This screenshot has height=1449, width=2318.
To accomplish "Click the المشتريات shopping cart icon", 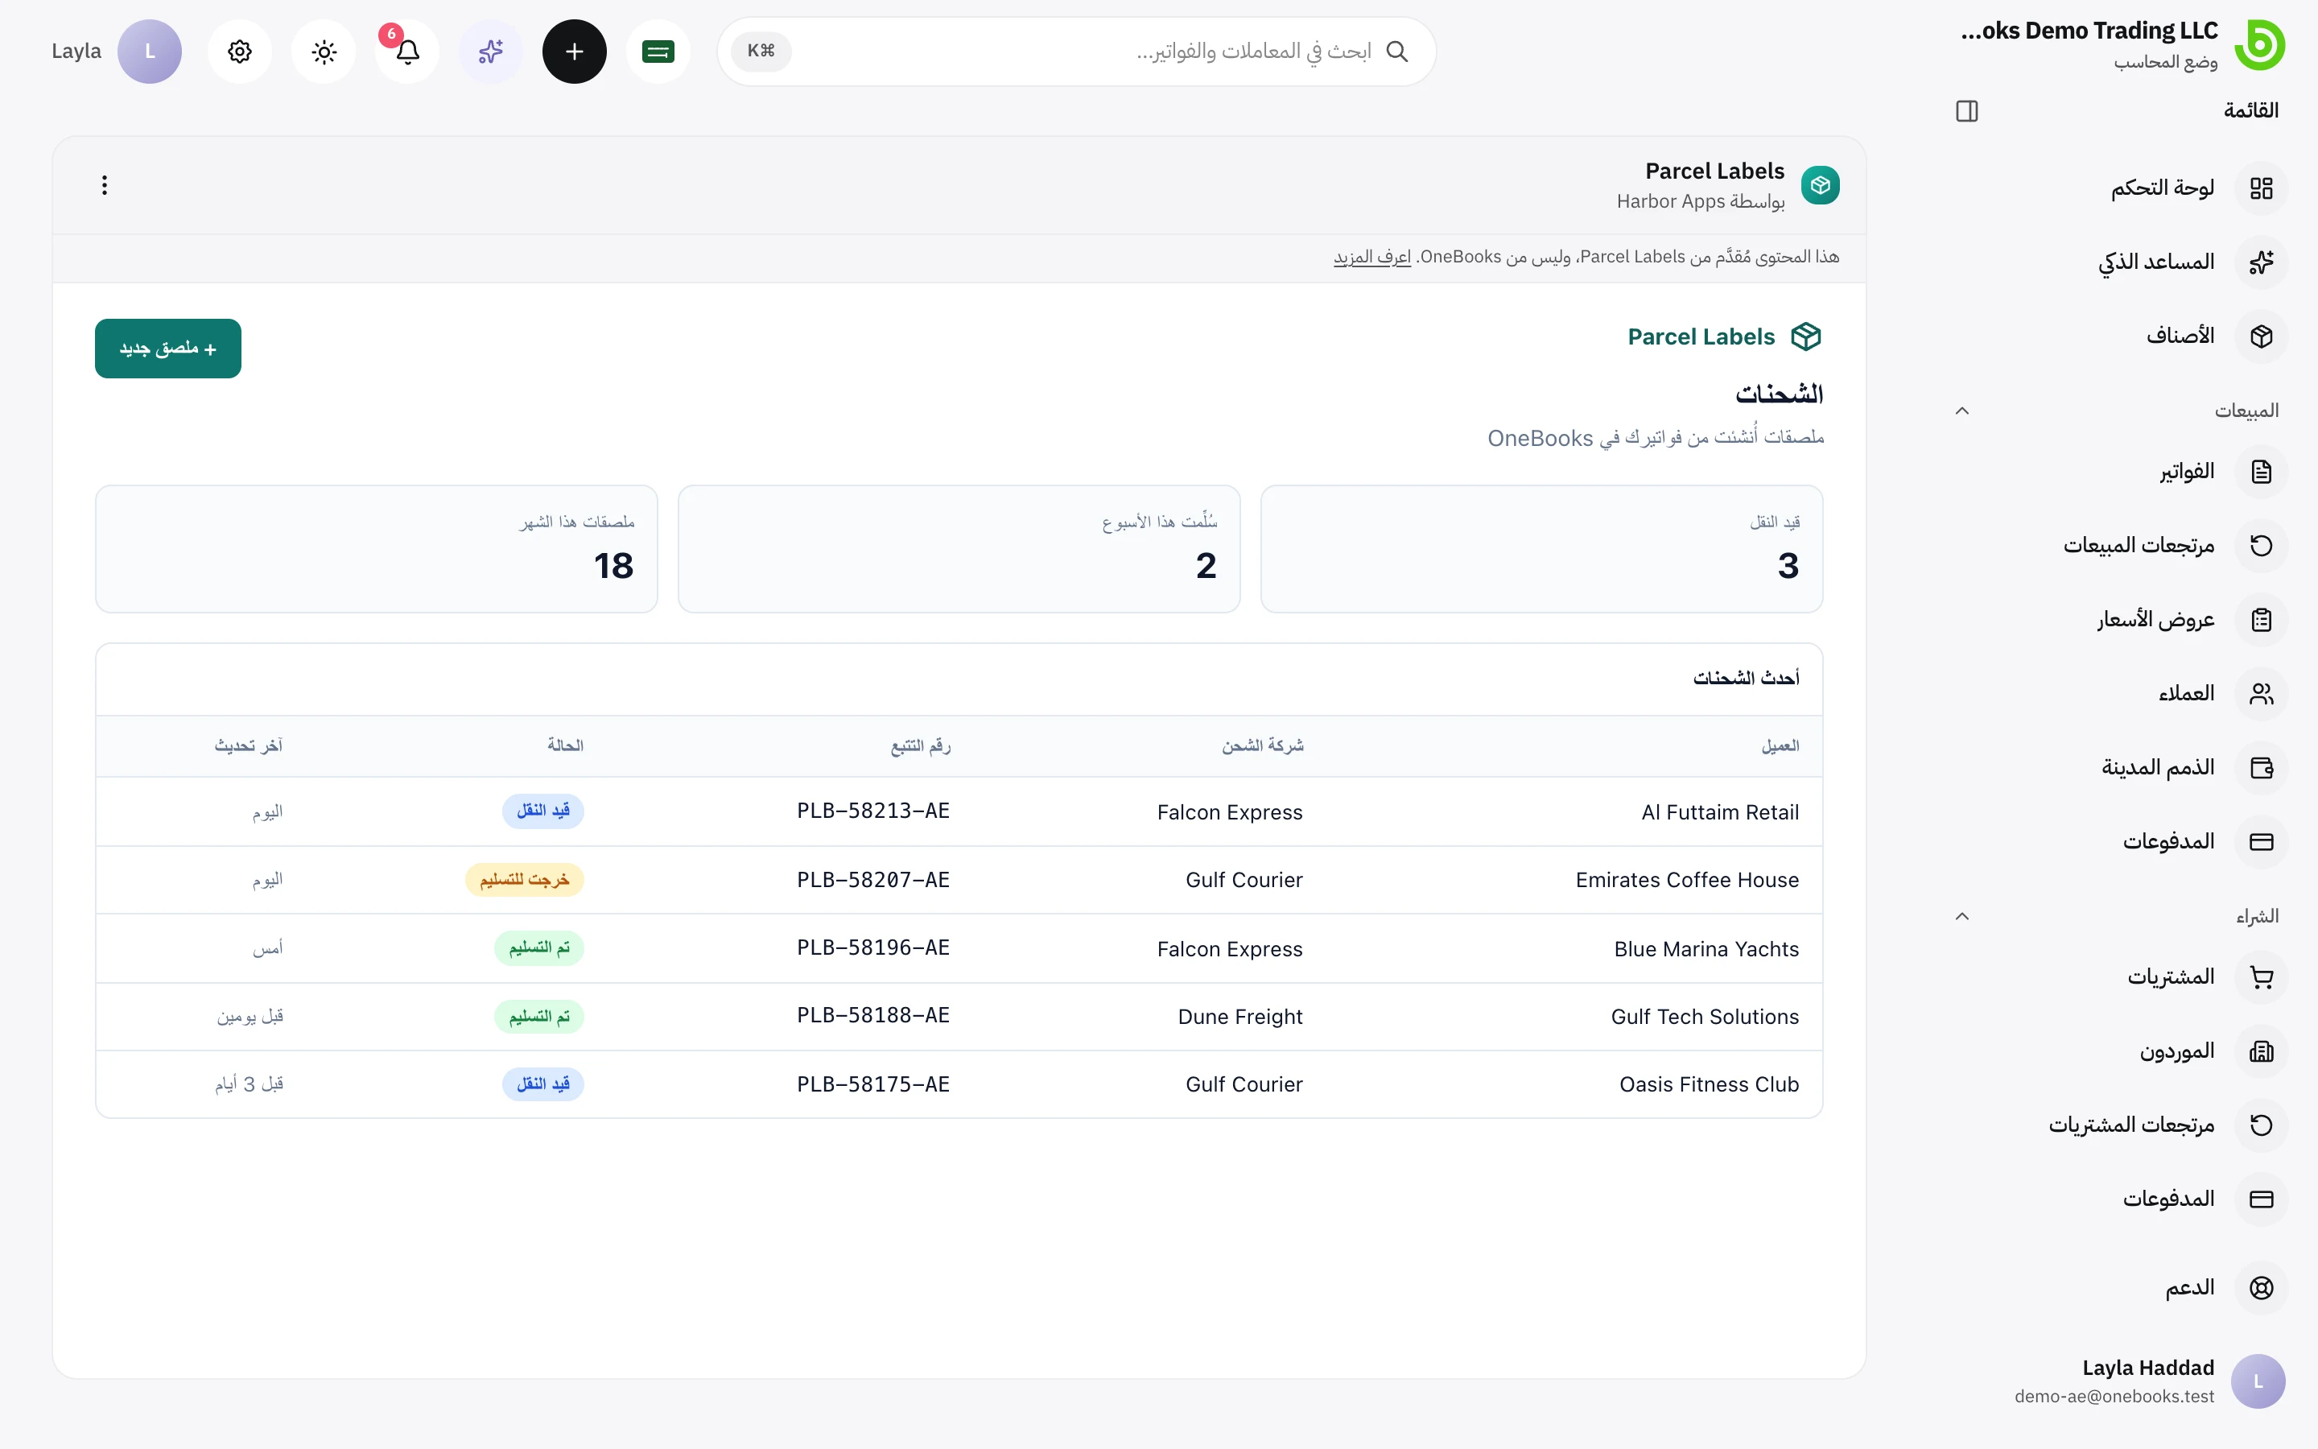I will [x=2262, y=977].
